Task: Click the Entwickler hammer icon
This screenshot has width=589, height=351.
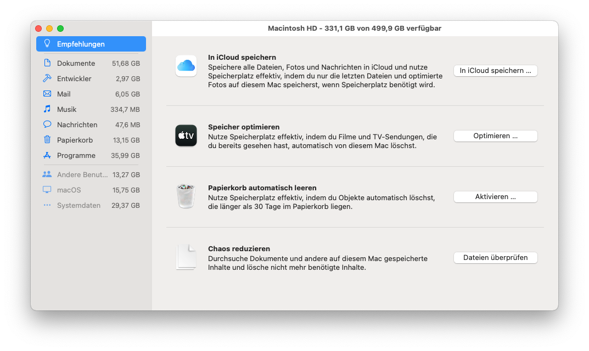Action: point(47,78)
